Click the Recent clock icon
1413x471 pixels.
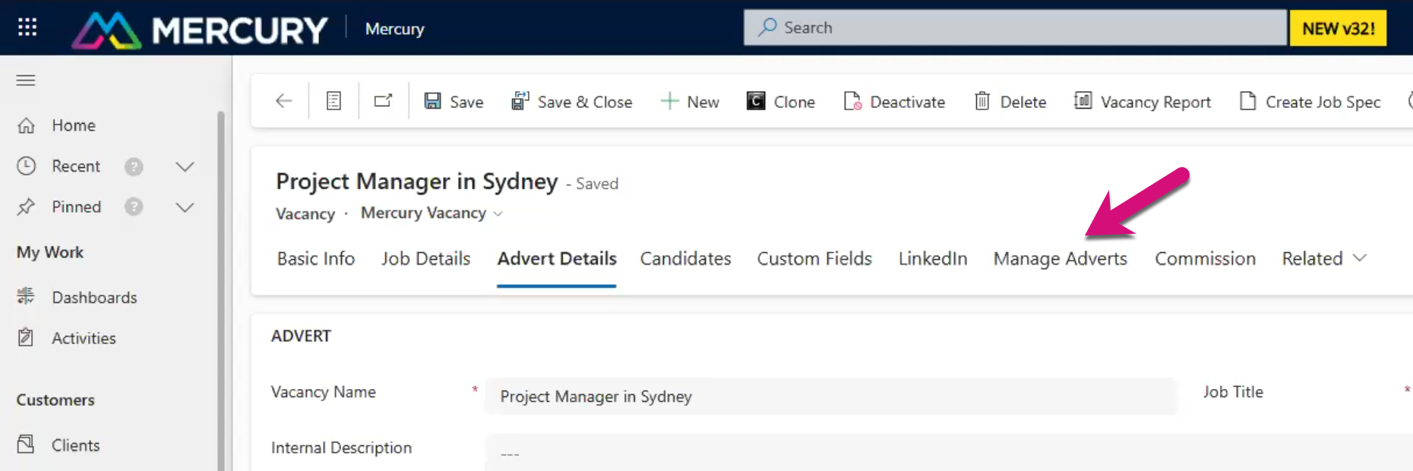click(x=27, y=166)
